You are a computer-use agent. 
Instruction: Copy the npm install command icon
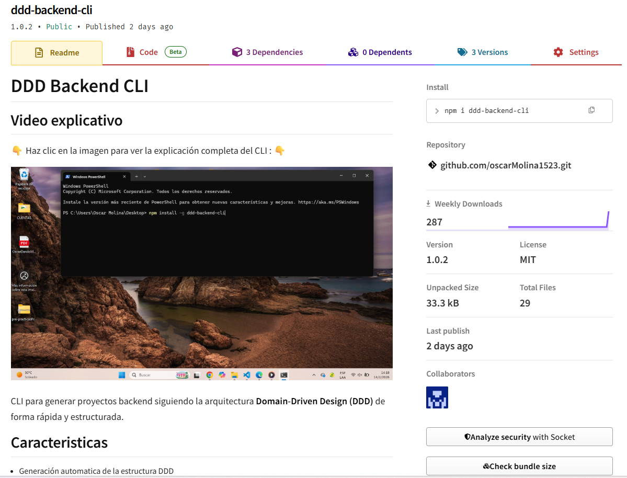pyautogui.click(x=591, y=110)
